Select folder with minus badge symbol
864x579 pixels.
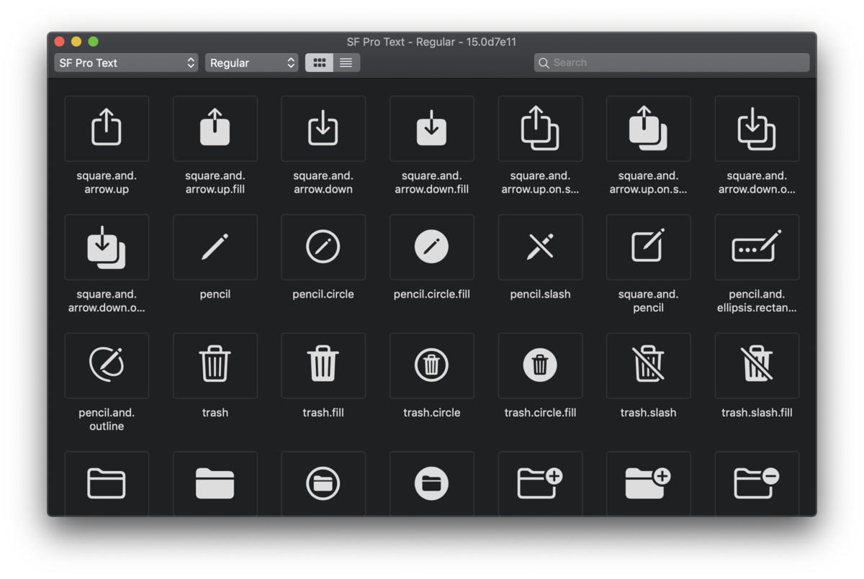[757, 483]
